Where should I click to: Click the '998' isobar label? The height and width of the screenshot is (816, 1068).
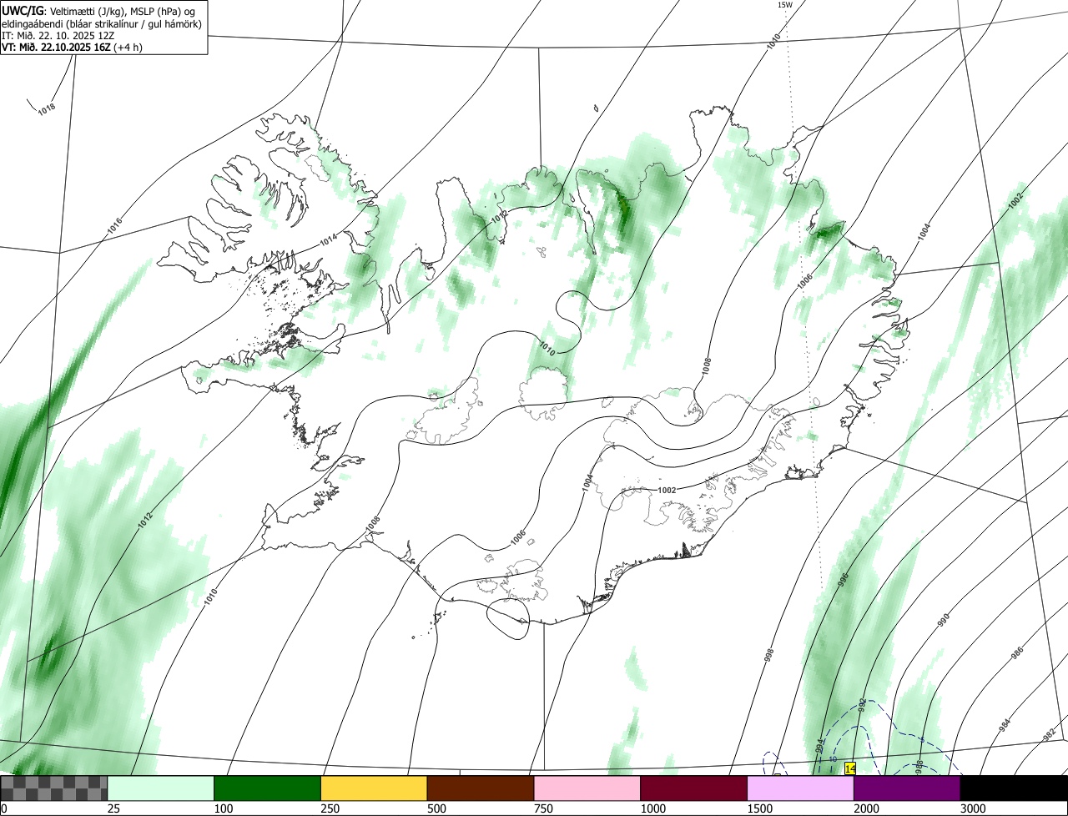(769, 655)
